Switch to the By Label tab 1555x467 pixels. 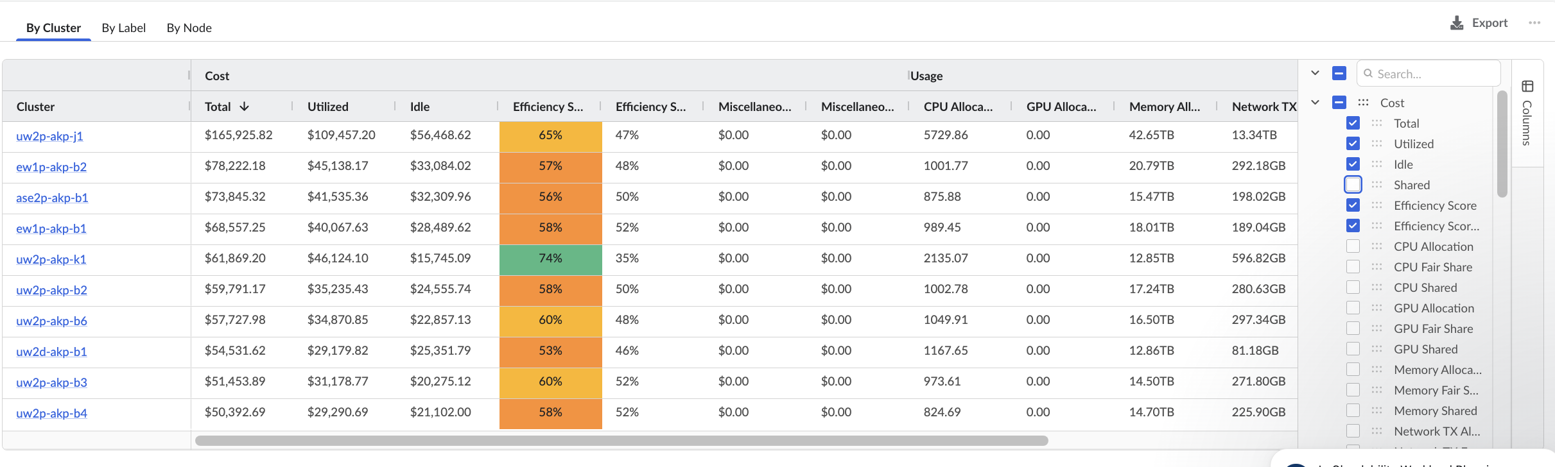123,28
